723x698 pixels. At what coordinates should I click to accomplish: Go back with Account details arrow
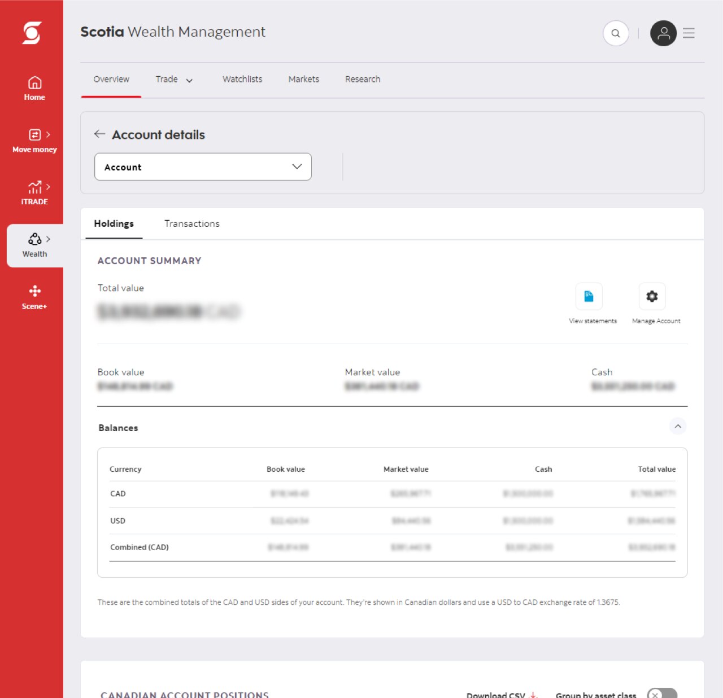(x=100, y=134)
